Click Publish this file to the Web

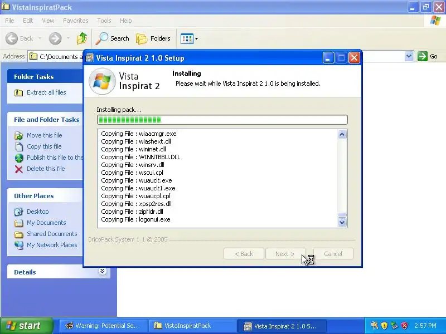(55, 158)
